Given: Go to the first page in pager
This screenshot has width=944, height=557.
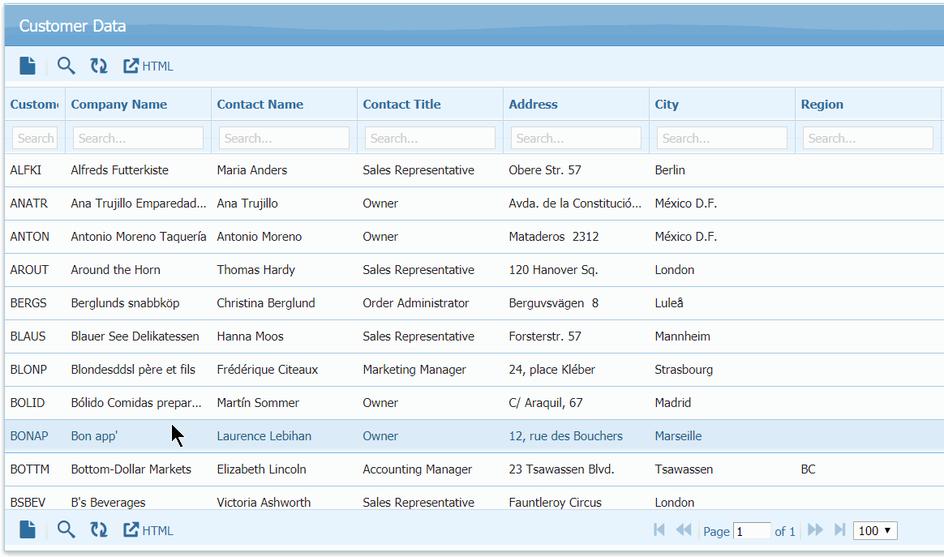Looking at the screenshot, I should coord(659,530).
